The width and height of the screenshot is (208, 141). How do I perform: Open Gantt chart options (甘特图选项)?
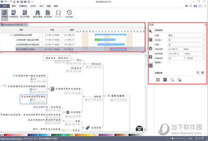pos(14,14)
